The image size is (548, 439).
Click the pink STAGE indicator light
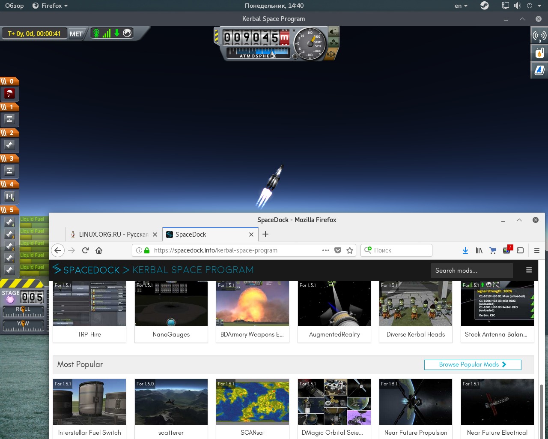click(11, 299)
